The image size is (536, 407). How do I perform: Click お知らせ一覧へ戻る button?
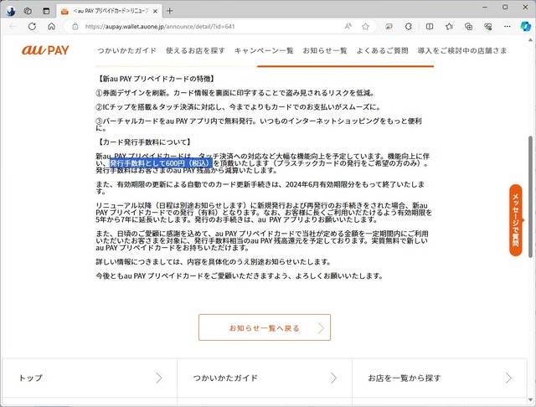tap(265, 327)
